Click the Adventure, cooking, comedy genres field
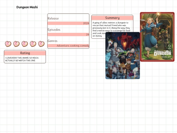The height and width of the screenshot is (133, 177). pos(68,46)
